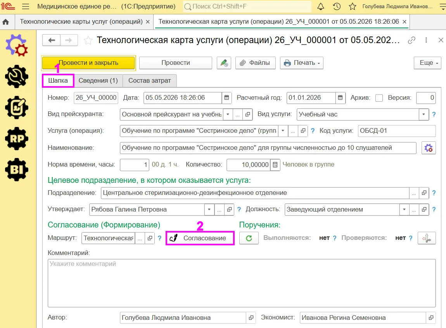
Task: Click the gear icon next to Наименование
Action: (x=429, y=148)
